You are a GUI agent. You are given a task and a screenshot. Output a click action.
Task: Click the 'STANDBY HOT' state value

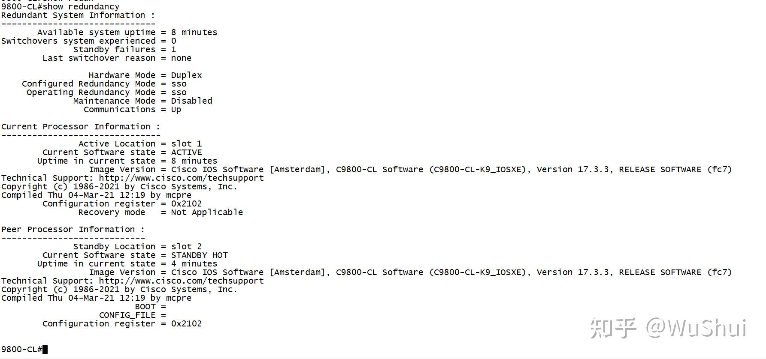(199, 255)
